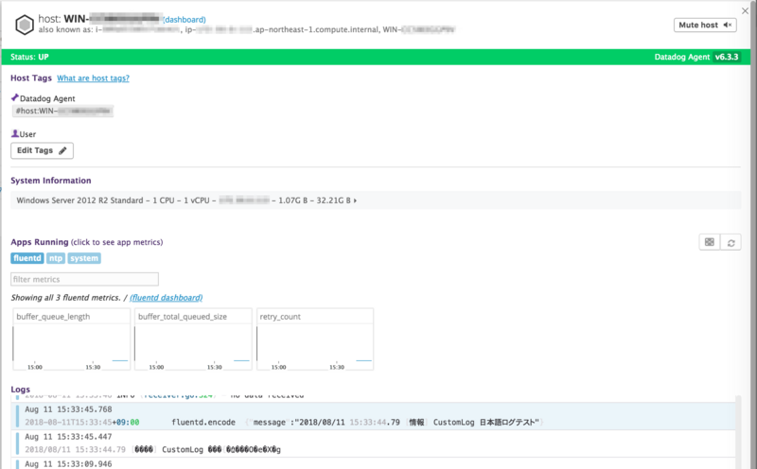Select the ntp app tag
The image size is (757, 469).
[56, 258]
